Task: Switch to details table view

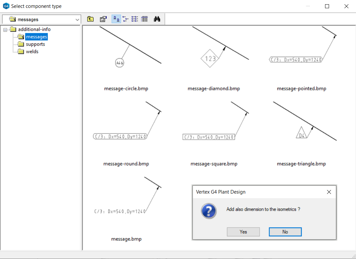Action: 144,19
